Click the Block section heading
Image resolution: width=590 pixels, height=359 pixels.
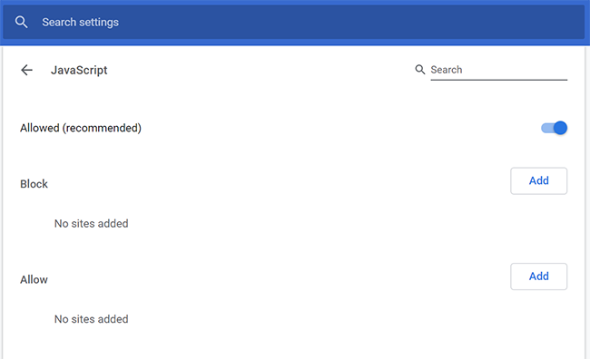click(34, 184)
